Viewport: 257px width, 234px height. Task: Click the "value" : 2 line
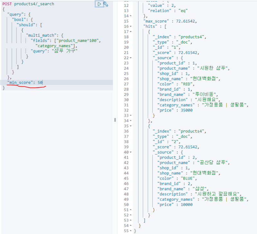tap(162, 5)
